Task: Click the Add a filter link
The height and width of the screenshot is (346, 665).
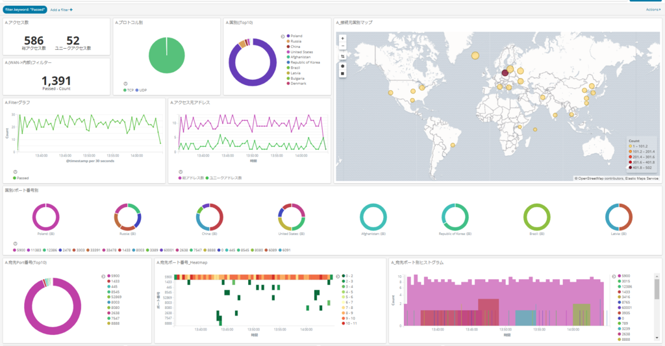Action: click(61, 10)
